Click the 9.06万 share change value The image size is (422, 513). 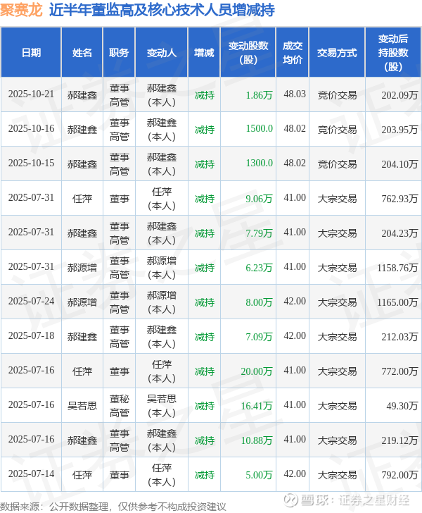pyautogui.click(x=259, y=199)
